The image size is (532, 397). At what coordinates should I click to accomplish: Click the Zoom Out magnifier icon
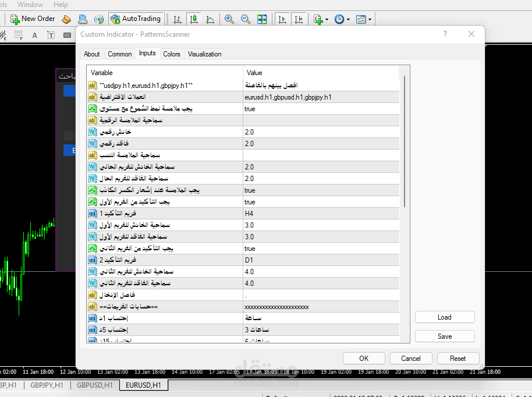245,19
